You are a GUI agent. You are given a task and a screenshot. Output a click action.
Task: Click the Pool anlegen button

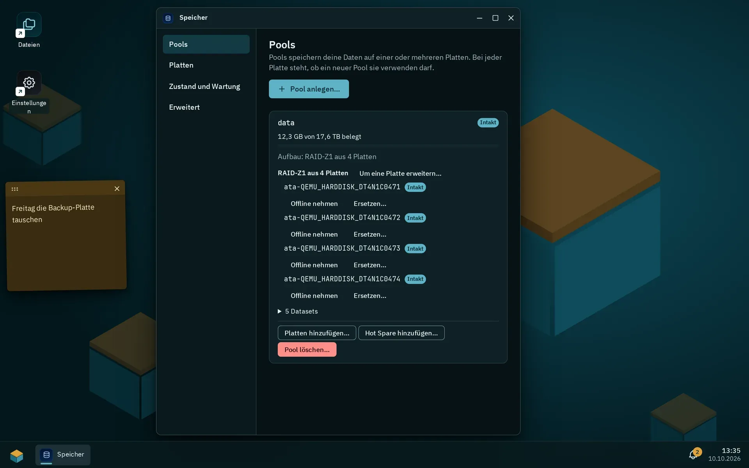(x=309, y=89)
